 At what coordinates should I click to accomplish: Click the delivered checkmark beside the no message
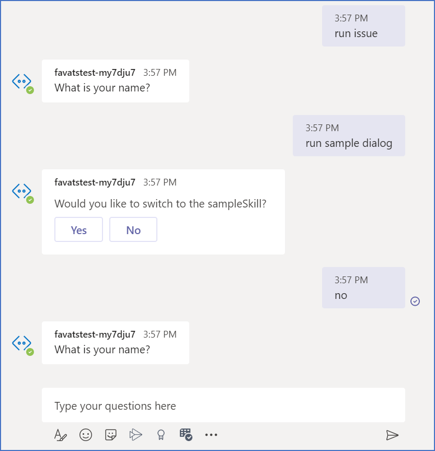[415, 300]
